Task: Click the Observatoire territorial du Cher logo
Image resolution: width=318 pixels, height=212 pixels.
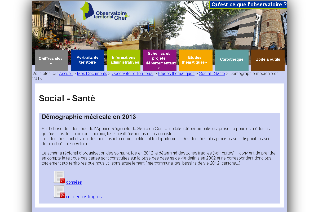Action: pos(105,11)
